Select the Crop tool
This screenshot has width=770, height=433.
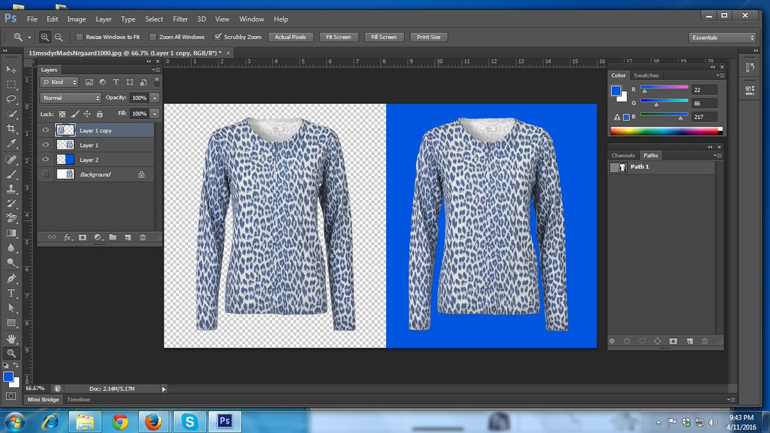pos(11,128)
